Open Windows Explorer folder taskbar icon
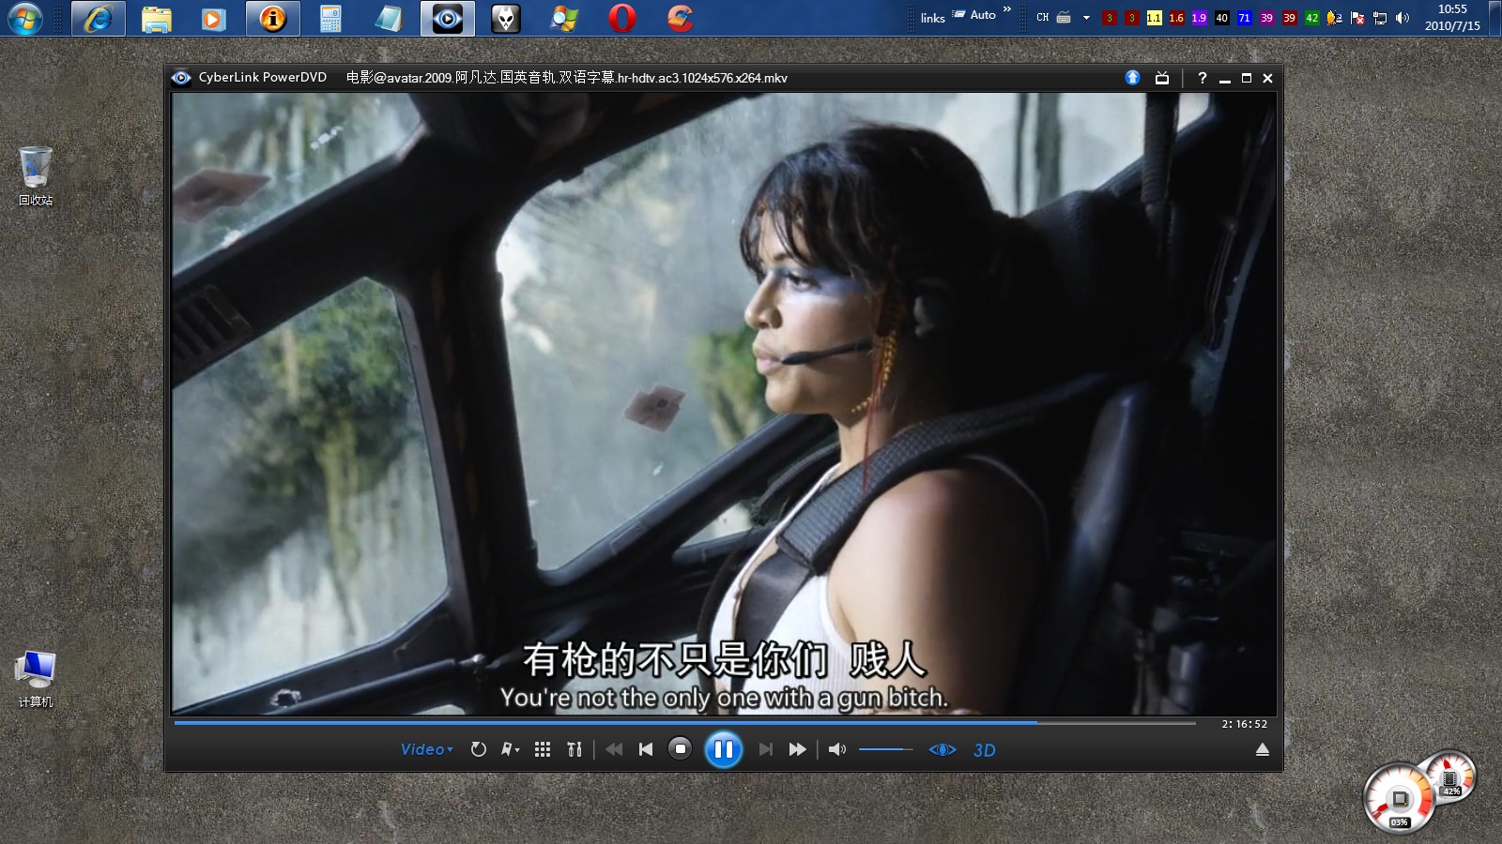 (157, 19)
